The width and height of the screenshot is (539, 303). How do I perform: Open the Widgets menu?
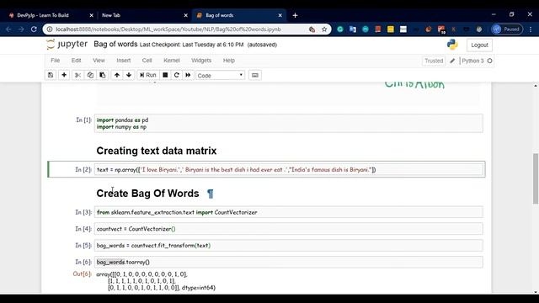coord(201,61)
